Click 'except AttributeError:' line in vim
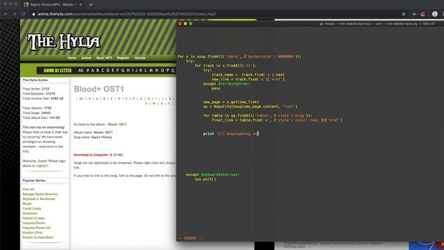 point(227,84)
